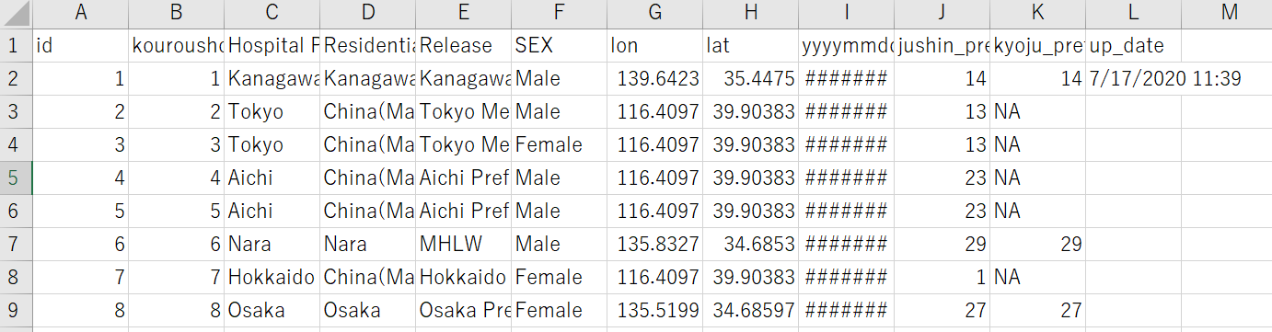Click the 'Hokkaido' cell in column C
The height and width of the screenshot is (332, 1272).
pos(272,277)
